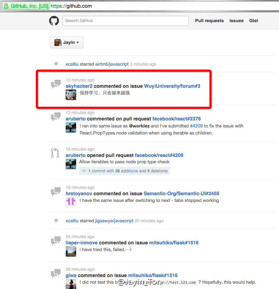The width and height of the screenshot is (279, 289).
Task: Click star icon beside jigsawye/javascript event
Action: pos(56,220)
